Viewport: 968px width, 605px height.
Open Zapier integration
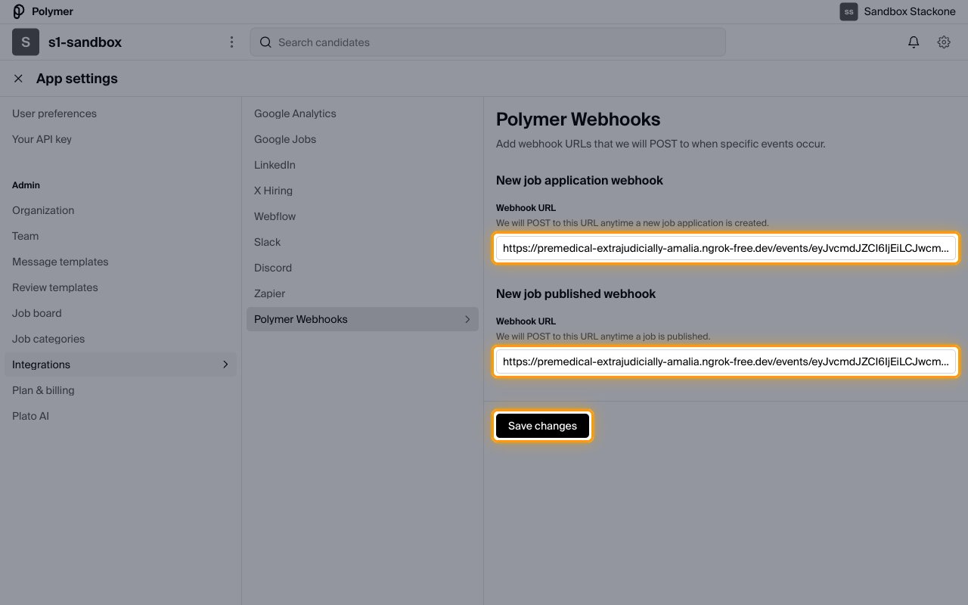(269, 293)
